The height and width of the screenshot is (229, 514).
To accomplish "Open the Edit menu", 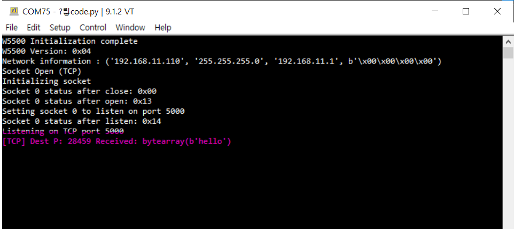I will (34, 28).
